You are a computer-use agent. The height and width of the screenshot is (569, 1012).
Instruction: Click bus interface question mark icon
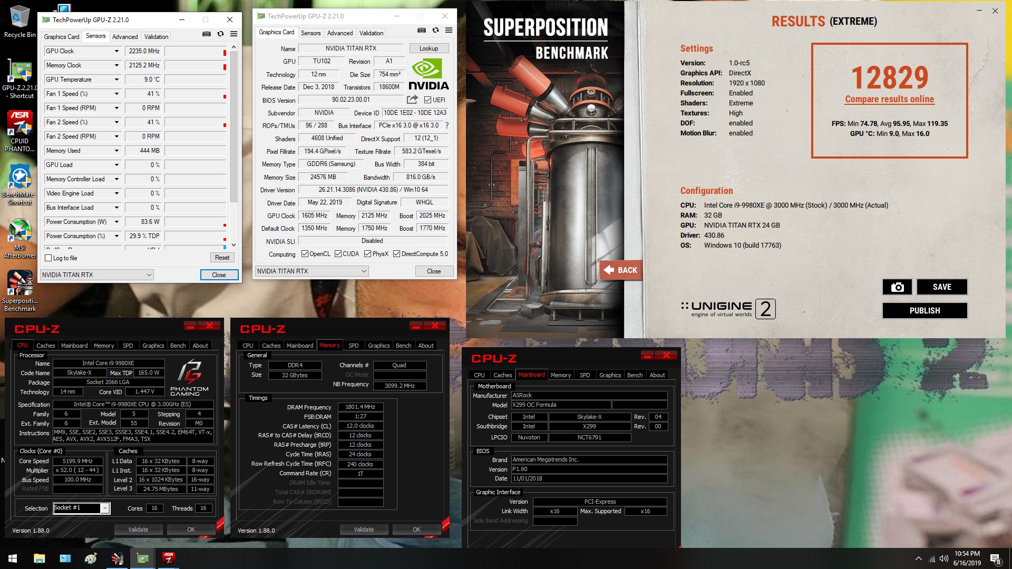(447, 125)
